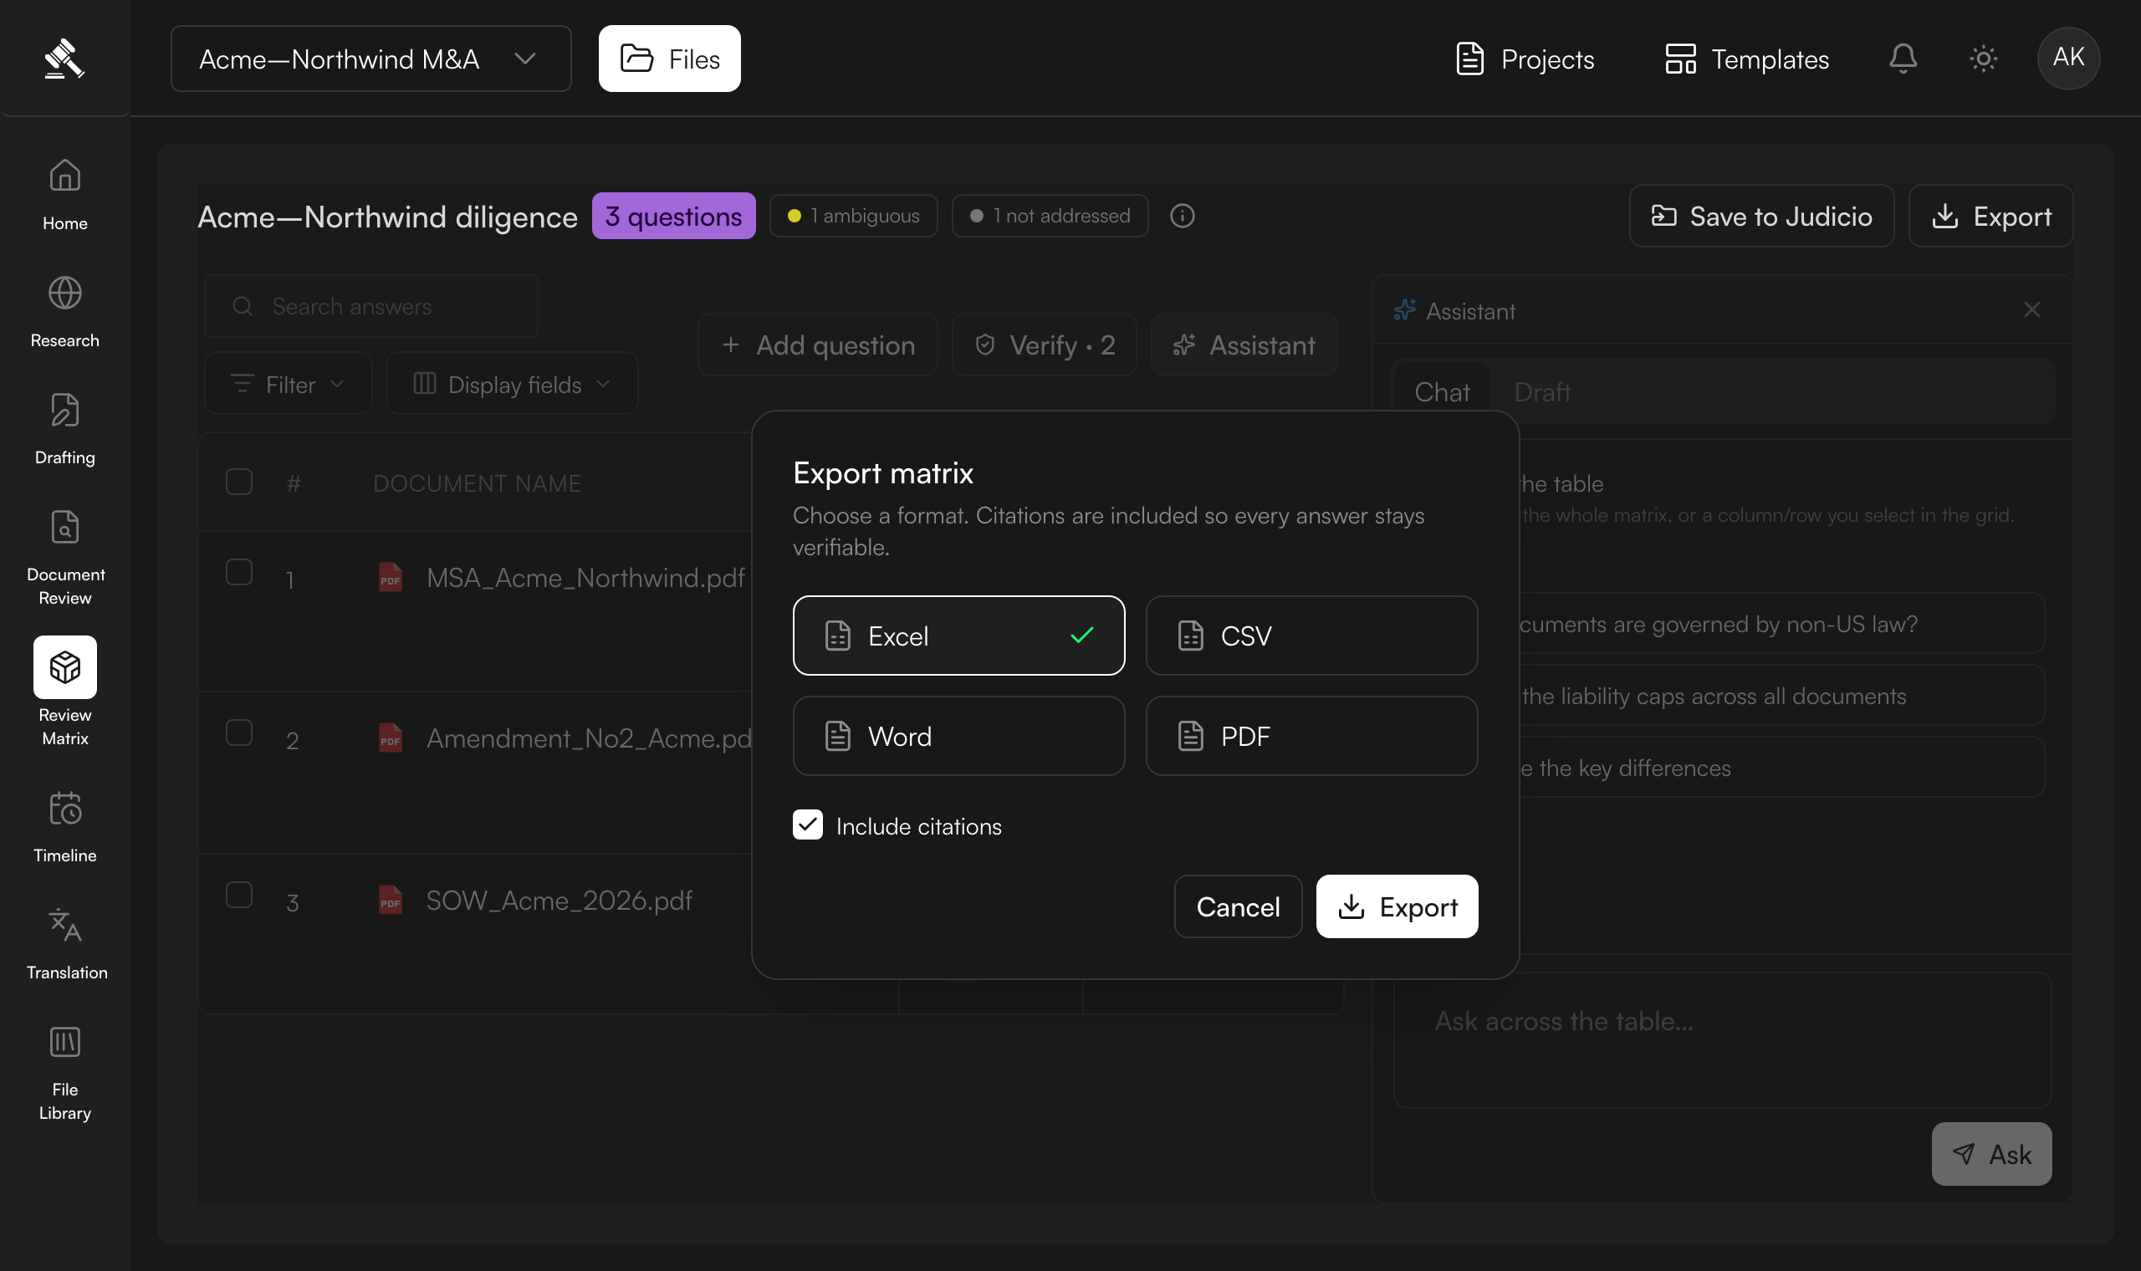The height and width of the screenshot is (1271, 2141).
Task: Close the Assistant panel
Action: tap(2031, 310)
